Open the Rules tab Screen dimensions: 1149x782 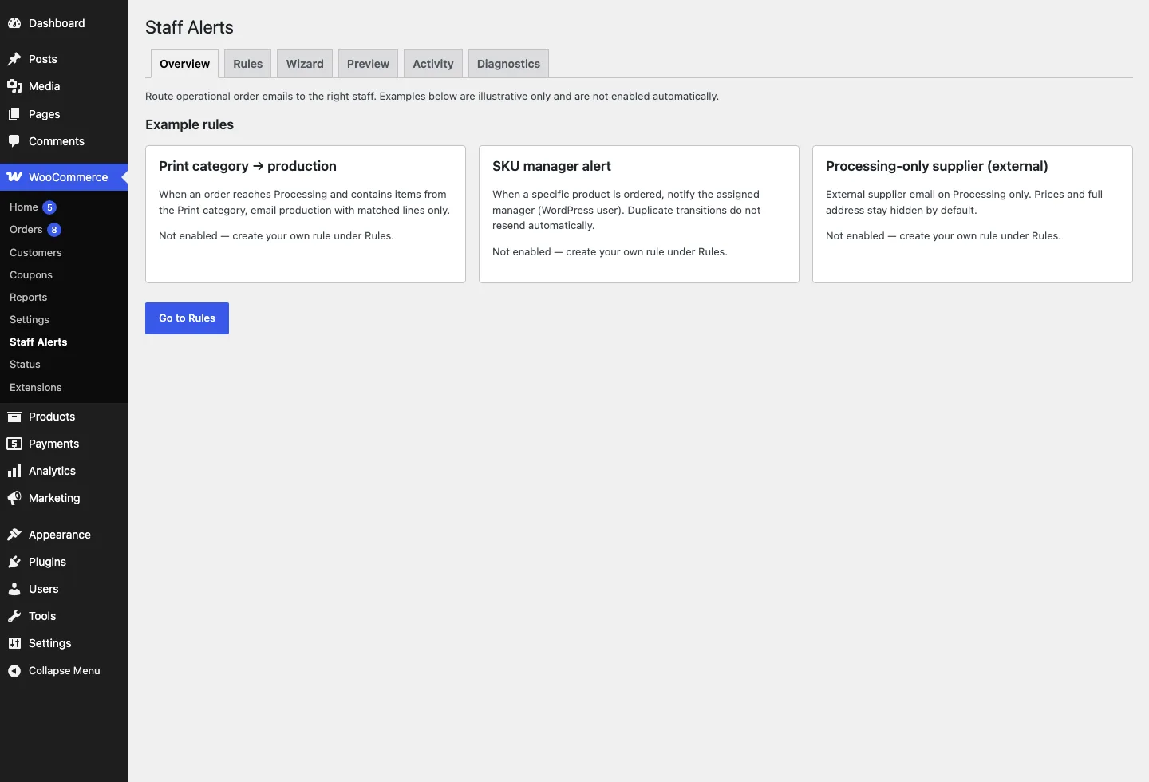tap(248, 64)
